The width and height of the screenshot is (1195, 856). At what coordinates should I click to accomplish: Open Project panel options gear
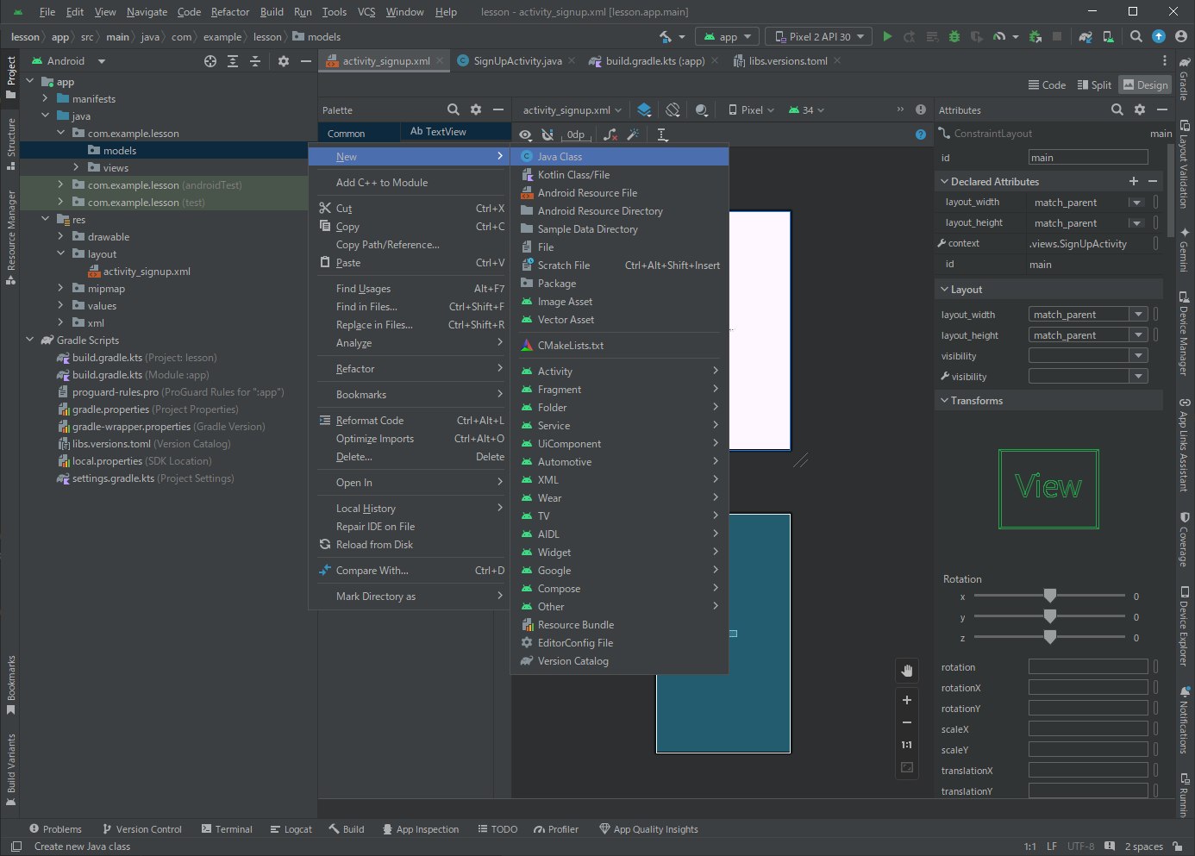pyautogui.click(x=284, y=61)
